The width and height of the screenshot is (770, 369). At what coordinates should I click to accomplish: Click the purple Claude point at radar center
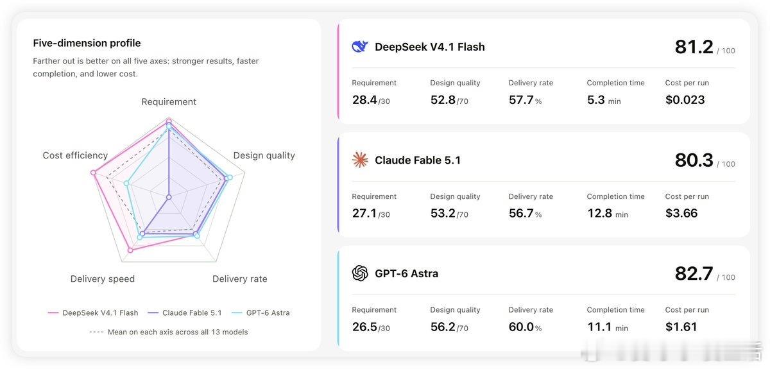(169, 197)
